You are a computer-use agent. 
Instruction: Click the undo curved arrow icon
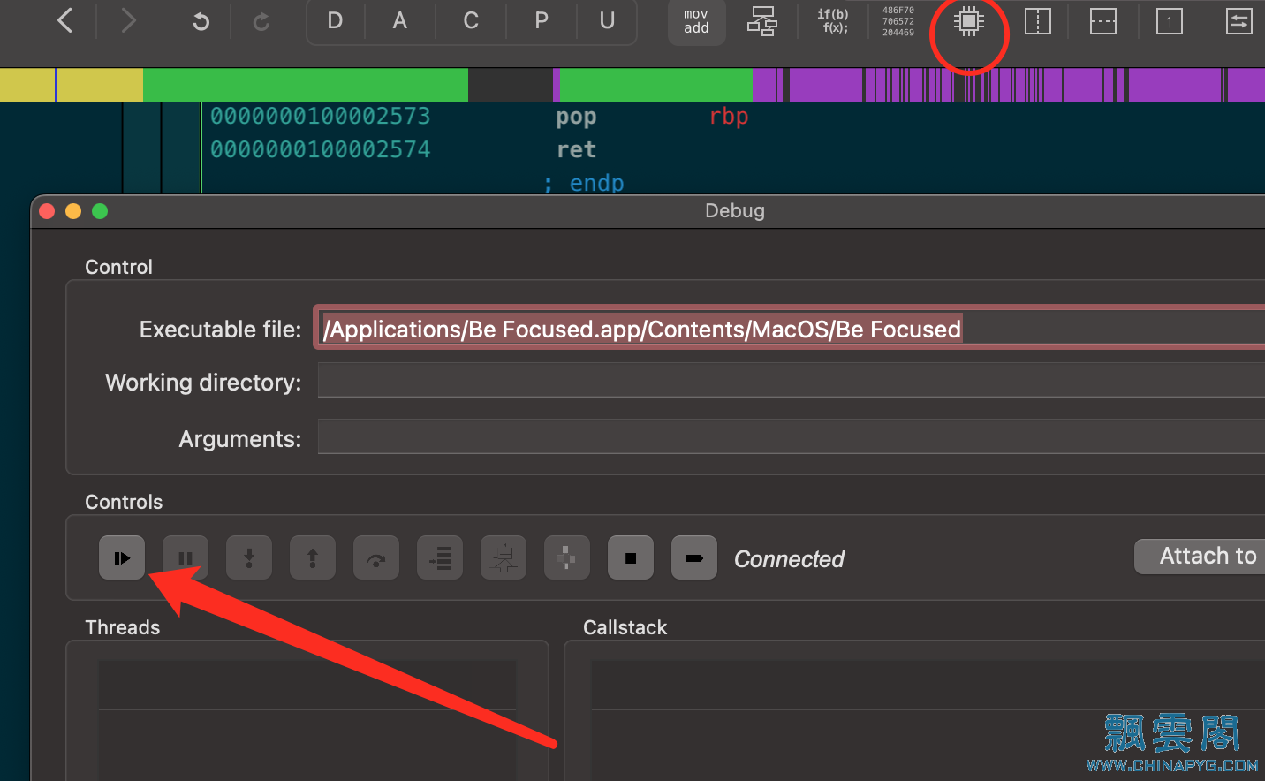pos(201,21)
